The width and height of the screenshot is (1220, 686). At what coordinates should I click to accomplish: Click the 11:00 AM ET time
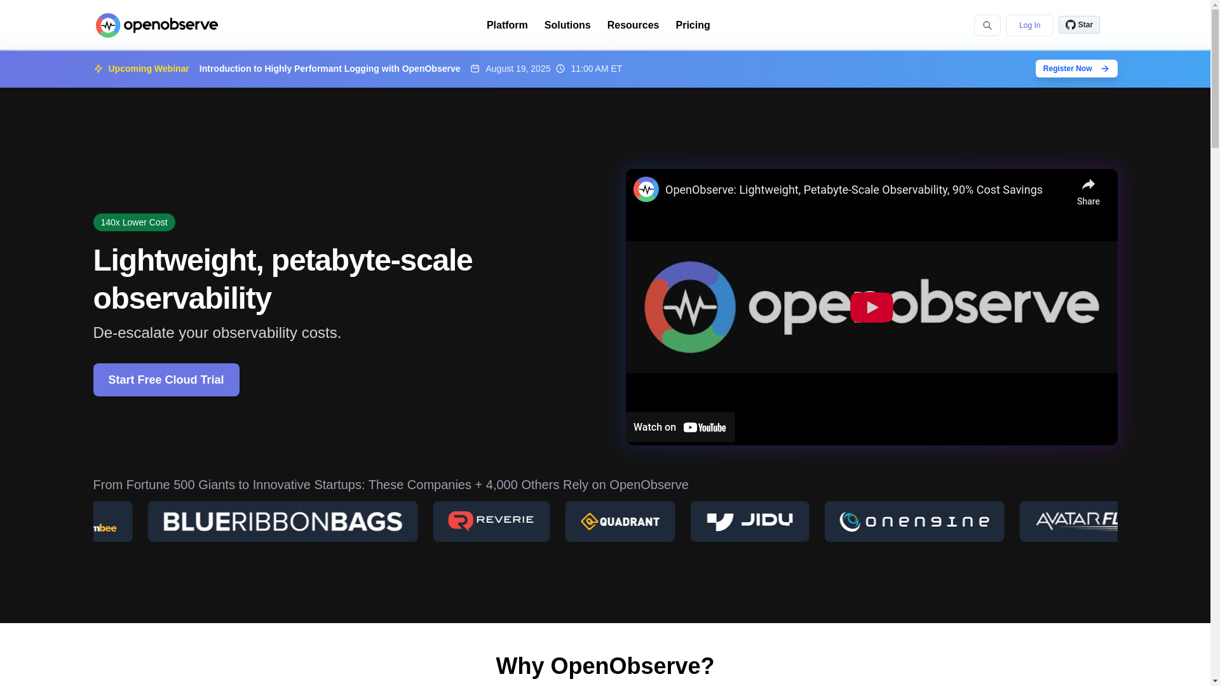click(596, 69)
